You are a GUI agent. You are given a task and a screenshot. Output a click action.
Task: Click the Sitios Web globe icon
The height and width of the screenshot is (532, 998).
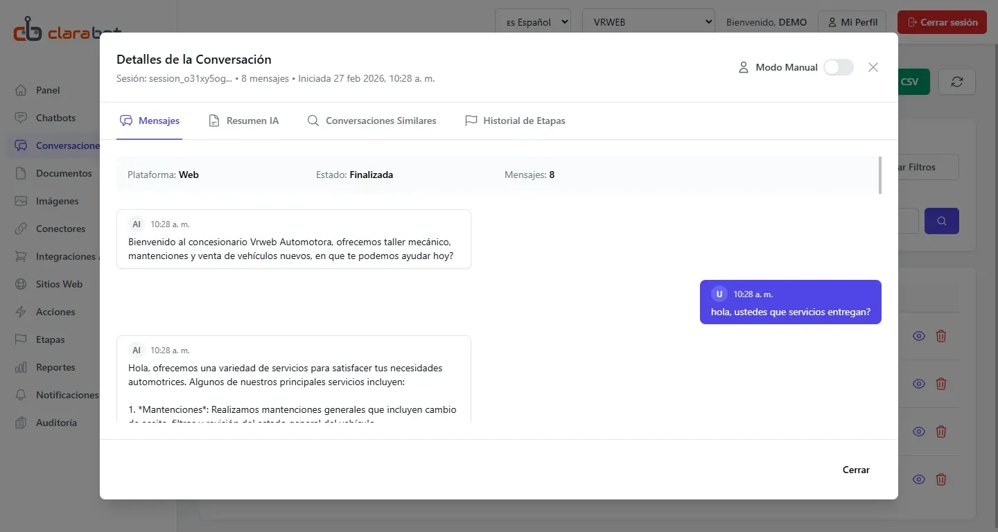pyautogui.click(x=21, y=284)
